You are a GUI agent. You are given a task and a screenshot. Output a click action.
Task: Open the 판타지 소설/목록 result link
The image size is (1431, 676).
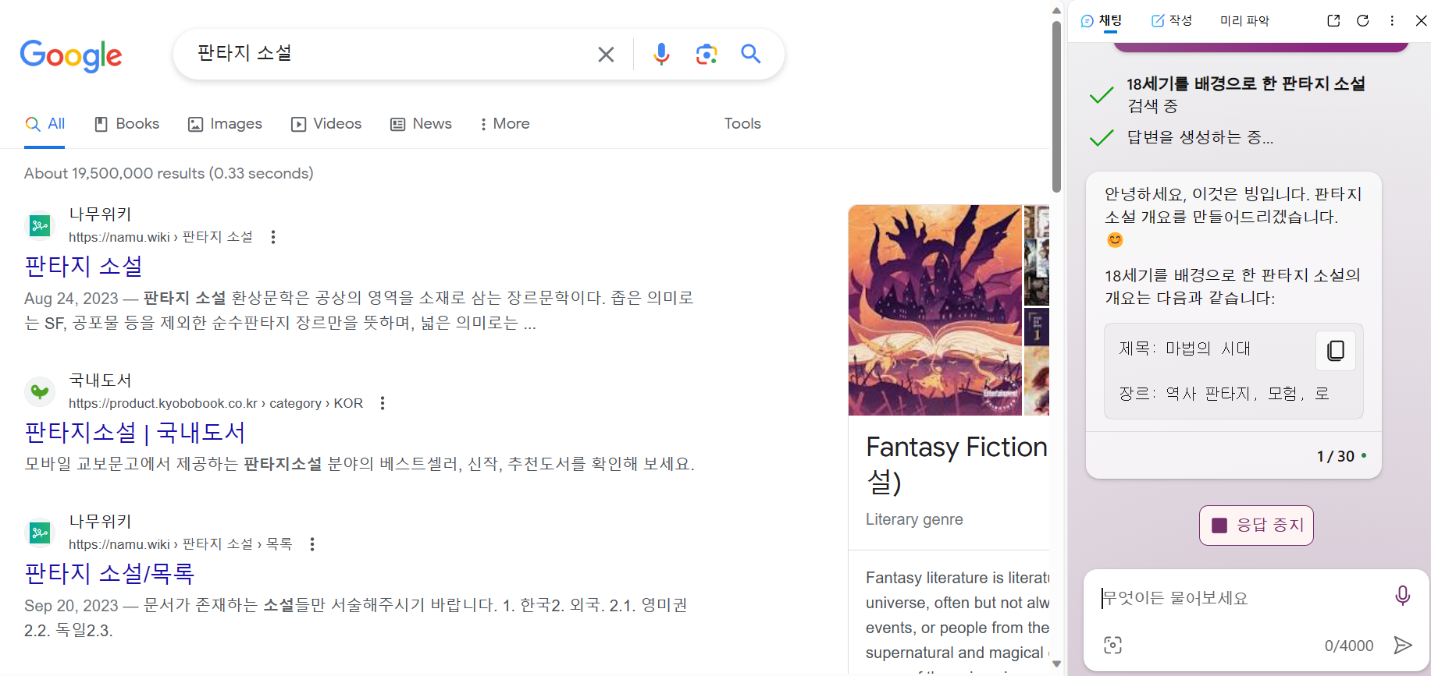coord(109,573)
